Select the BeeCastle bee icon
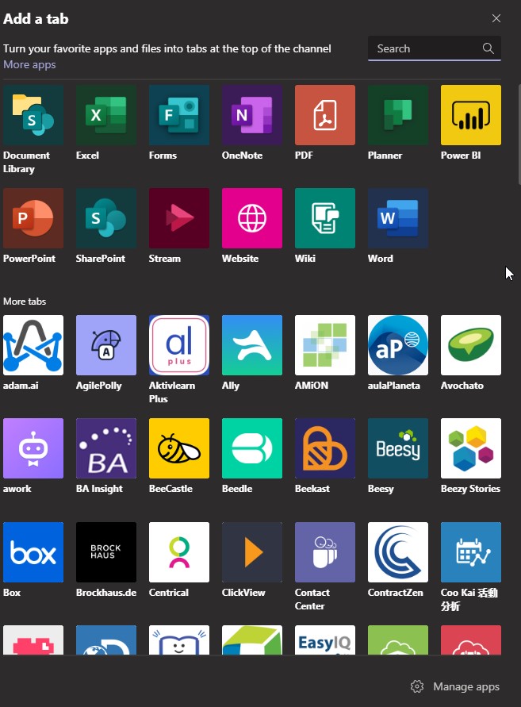The height and width of the screenshot is (707, 521). 179,448
